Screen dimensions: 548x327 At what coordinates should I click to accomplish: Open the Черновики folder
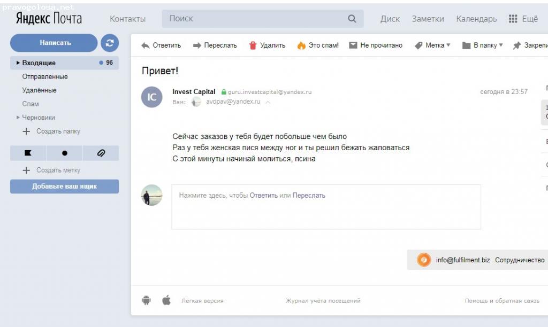(39, 117)
